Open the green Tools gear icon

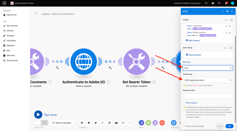pyautogui.click(x=148, y=123)
